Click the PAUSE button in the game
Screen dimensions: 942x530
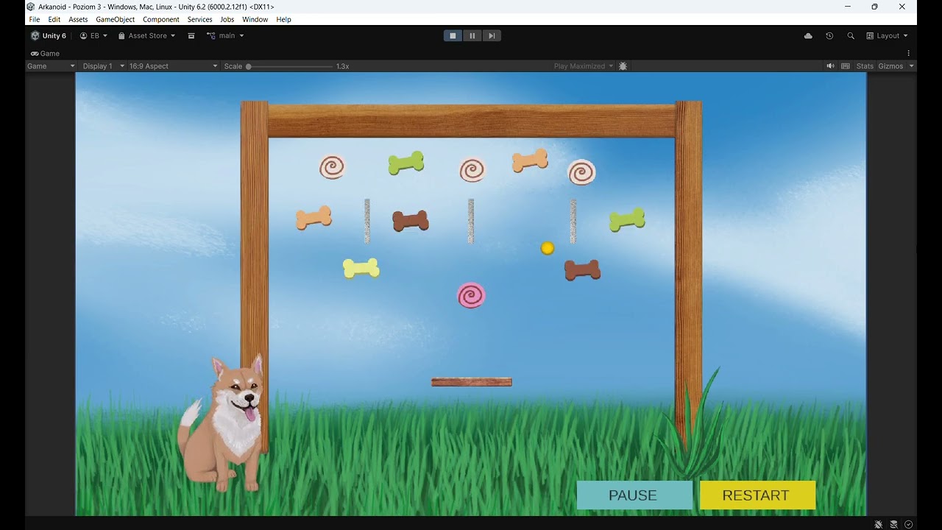coord(634,495)
